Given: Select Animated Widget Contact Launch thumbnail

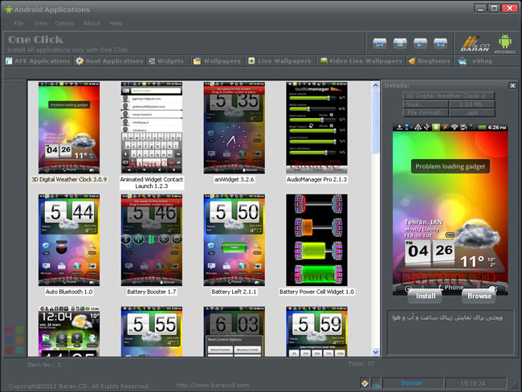Looking at the screenshot, I should coord(152,128).
